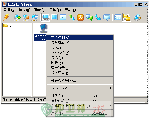Select Voice Chat phone toolbar icon
The width and height of the screenshot is (151, 118).
pyautogui.click(x=98, y=17)
